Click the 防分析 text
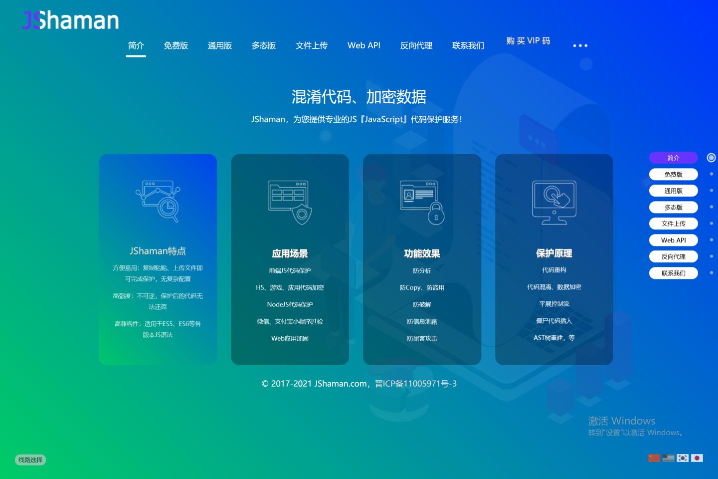The height and width of the screenshot is (479, 718). pos(422,270)
